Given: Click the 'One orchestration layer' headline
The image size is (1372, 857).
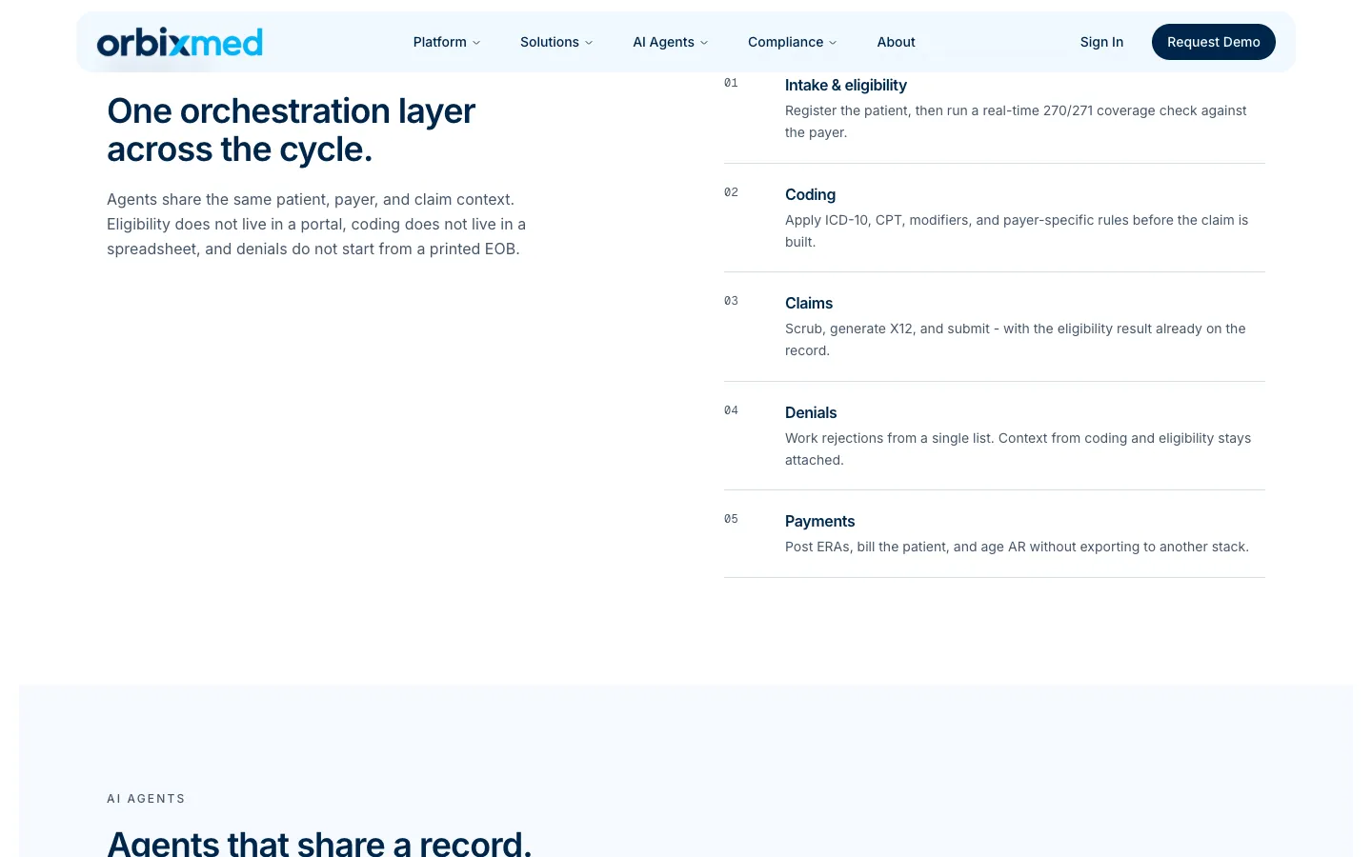Looking at the screenshot, I should pos(291,130).
